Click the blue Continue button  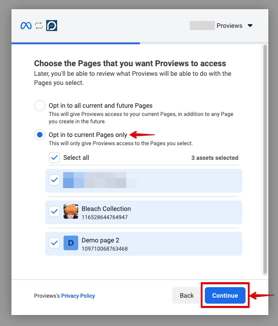225,295
